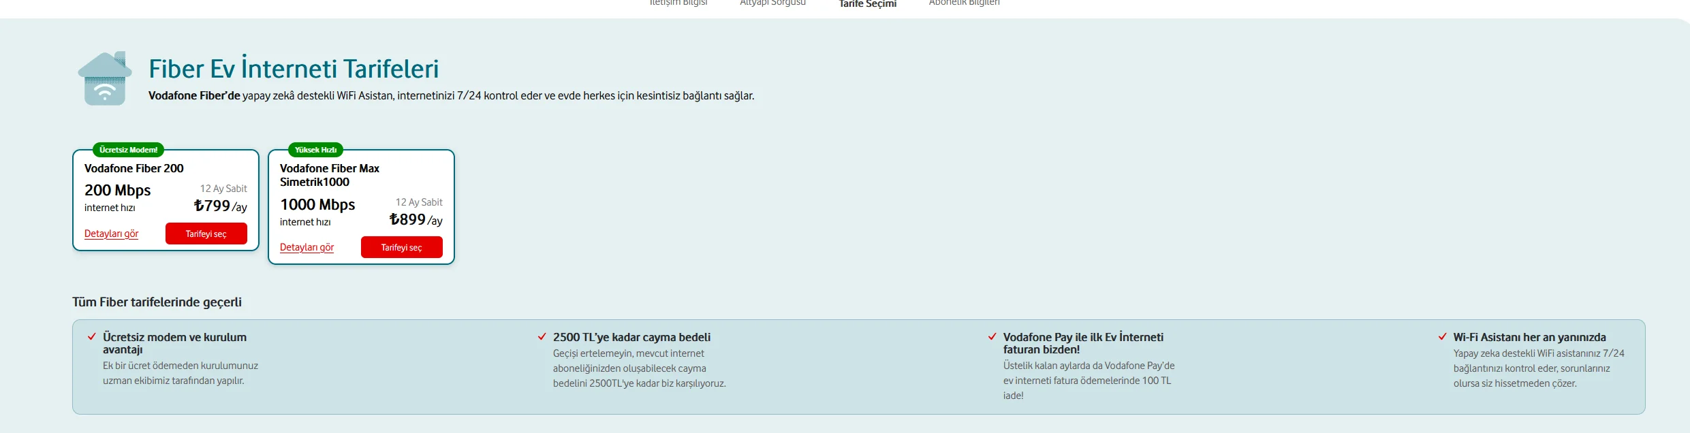
Task: Select the Vodafone Fiber Max Simetrik1000 title
Action: tap(329, 175)
